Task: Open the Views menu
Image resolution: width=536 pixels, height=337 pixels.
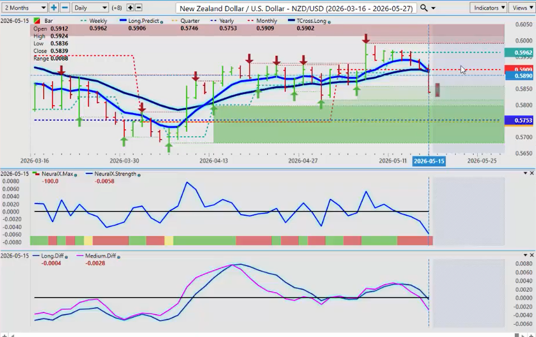Action: (522, 7)
